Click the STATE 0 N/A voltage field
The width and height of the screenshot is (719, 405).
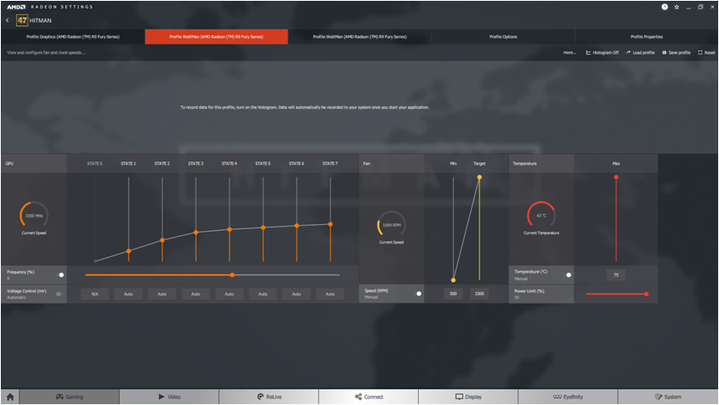tap(95, 294)
